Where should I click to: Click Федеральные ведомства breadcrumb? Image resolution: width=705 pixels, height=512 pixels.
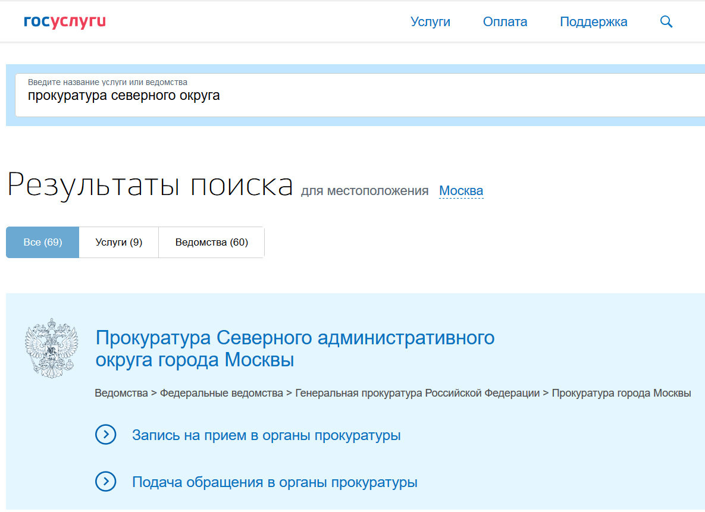tap(222, 393)
